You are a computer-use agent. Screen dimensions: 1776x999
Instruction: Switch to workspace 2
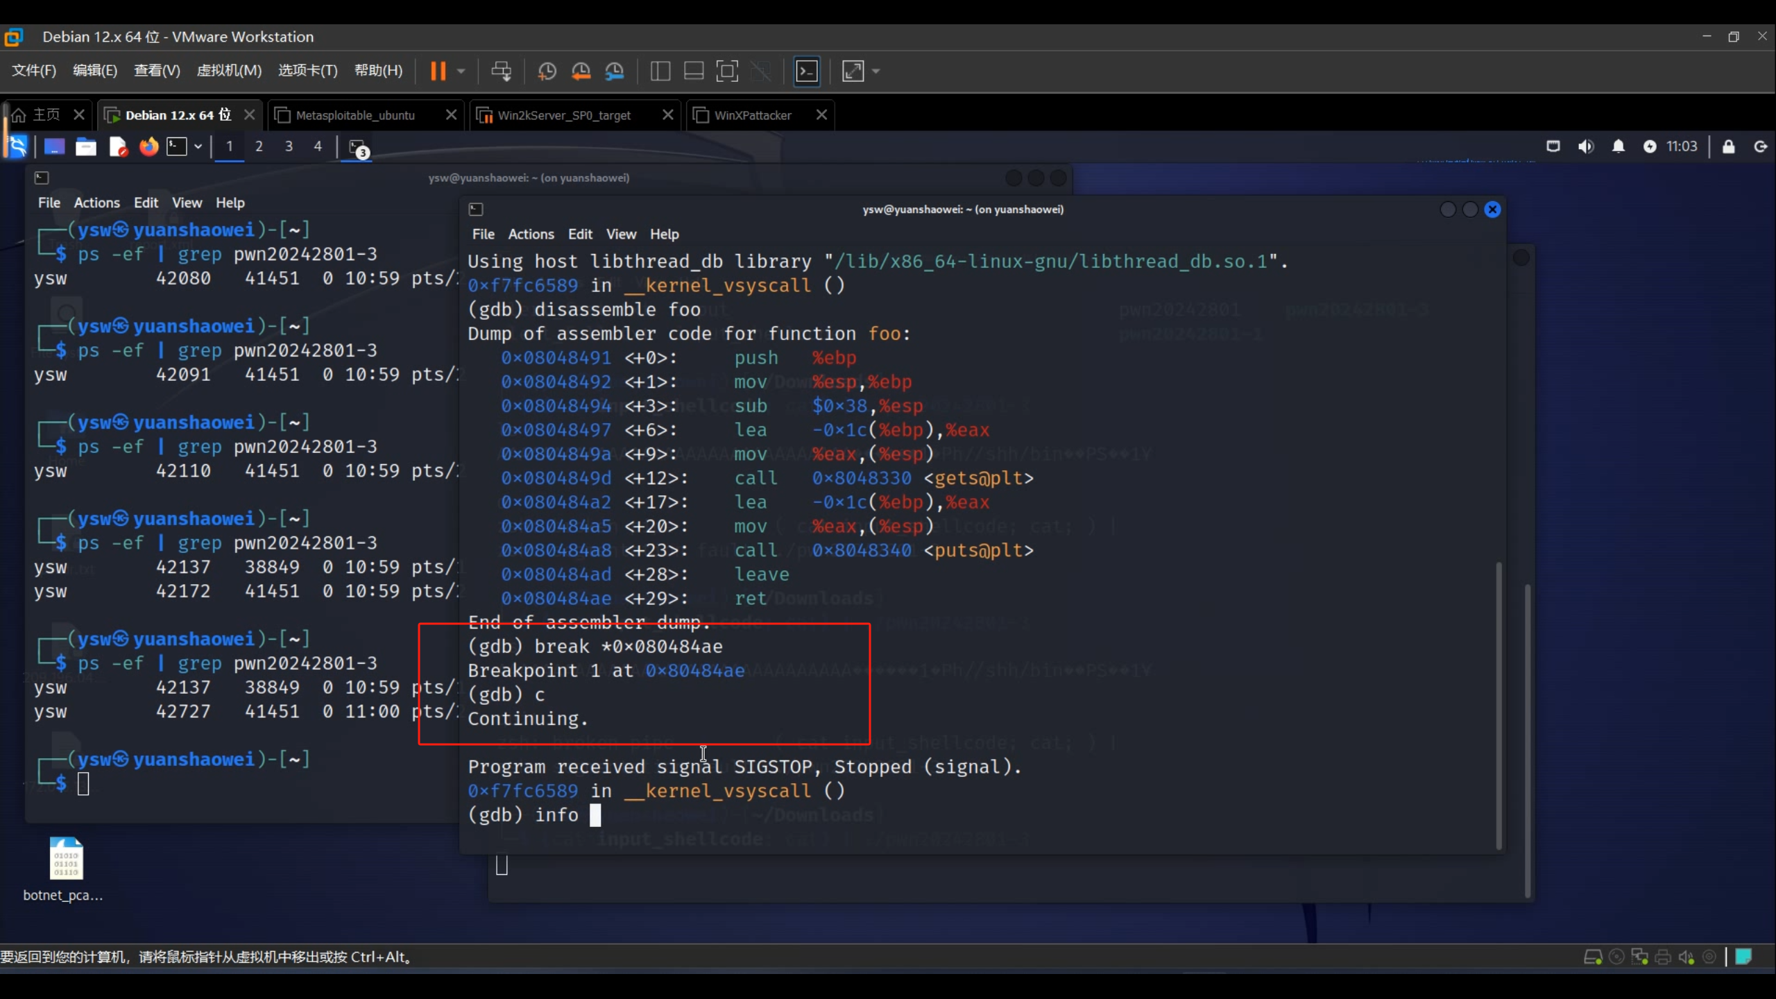259,146
